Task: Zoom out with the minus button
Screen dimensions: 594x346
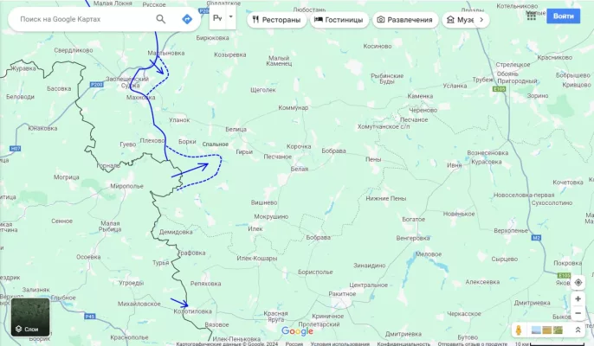Action: (578, 313)
